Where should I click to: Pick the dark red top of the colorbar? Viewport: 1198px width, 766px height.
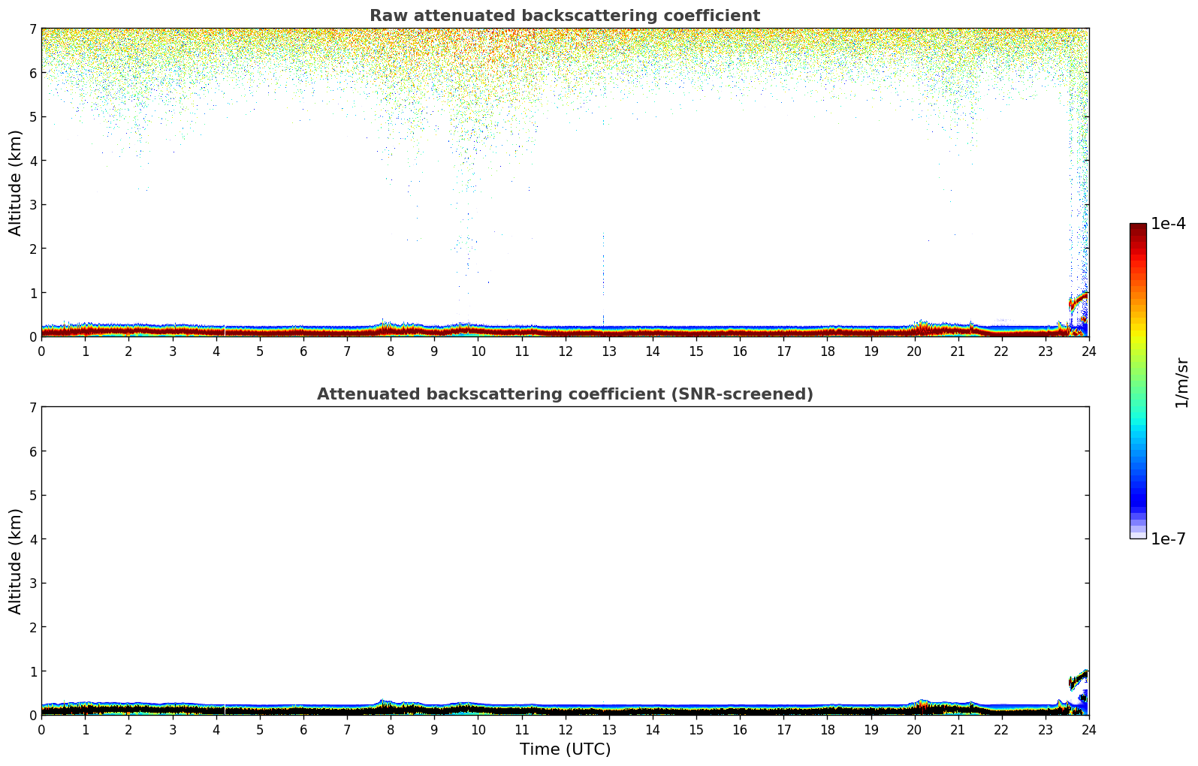click(x=1138, y=229)
